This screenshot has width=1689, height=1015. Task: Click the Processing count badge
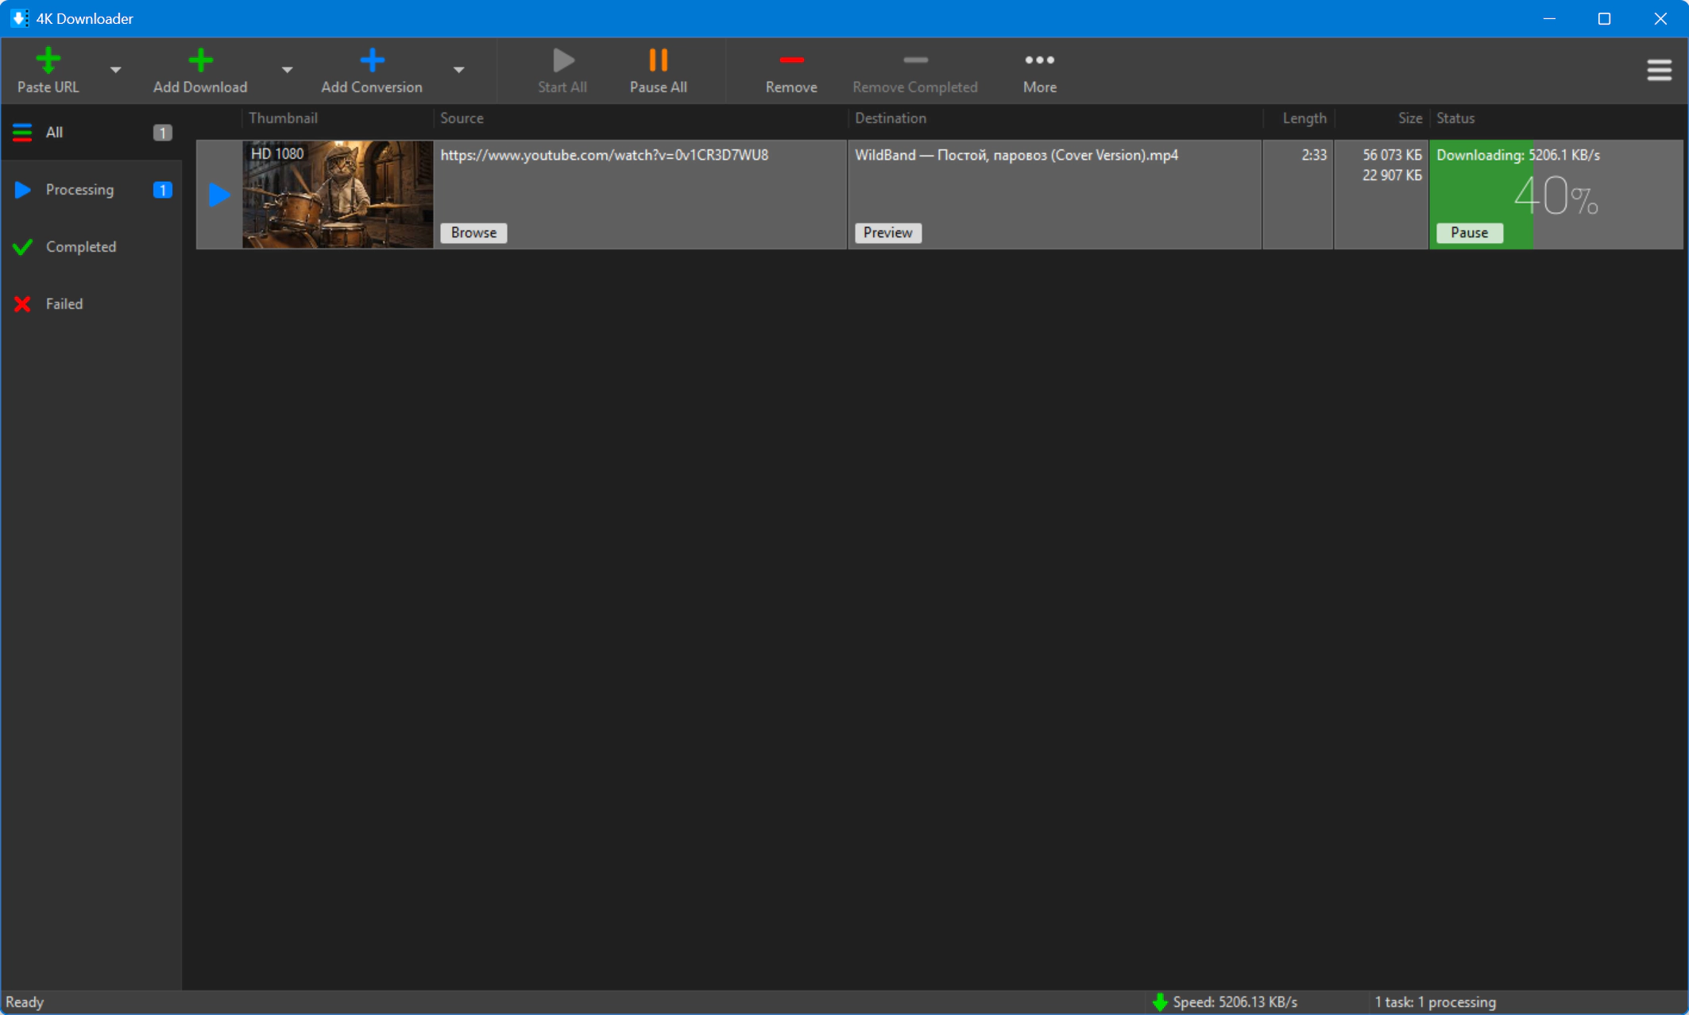(x=162, y=190)
